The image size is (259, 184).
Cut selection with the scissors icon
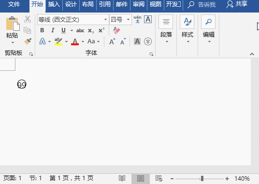point(28,19)
